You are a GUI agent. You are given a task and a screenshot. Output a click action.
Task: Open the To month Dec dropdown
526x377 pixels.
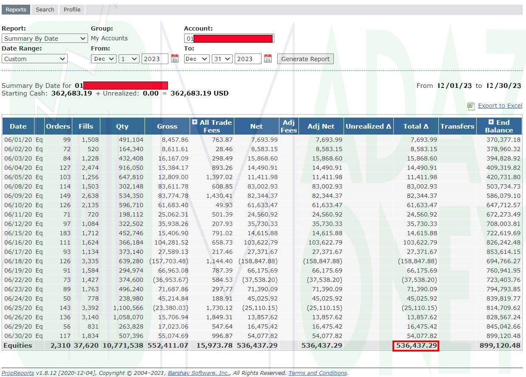click(x=196, y=59)
